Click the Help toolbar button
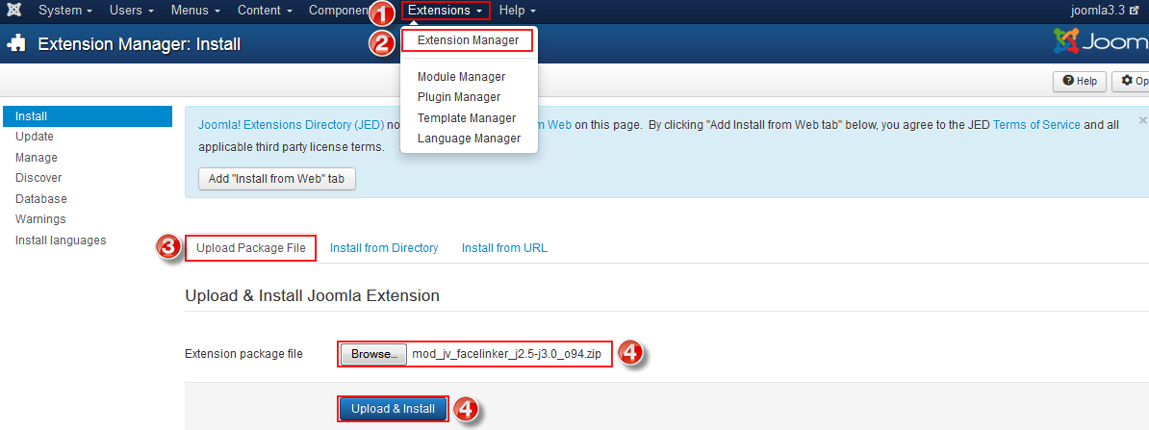The width and height of the screenshot is (1149, 430). pyautogui.click(x=1080, y=82)
